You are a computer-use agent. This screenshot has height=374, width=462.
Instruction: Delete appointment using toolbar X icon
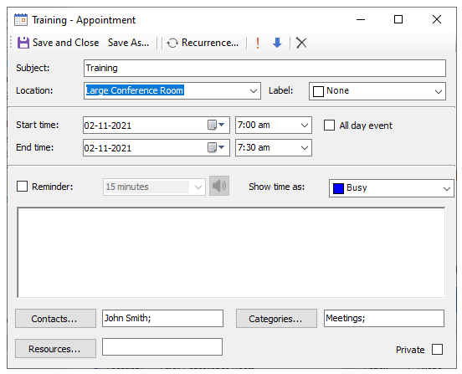click(x=301, y=43)
